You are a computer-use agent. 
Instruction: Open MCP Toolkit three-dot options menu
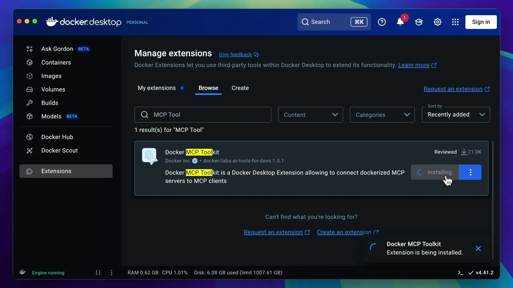[x=471, y=172]
